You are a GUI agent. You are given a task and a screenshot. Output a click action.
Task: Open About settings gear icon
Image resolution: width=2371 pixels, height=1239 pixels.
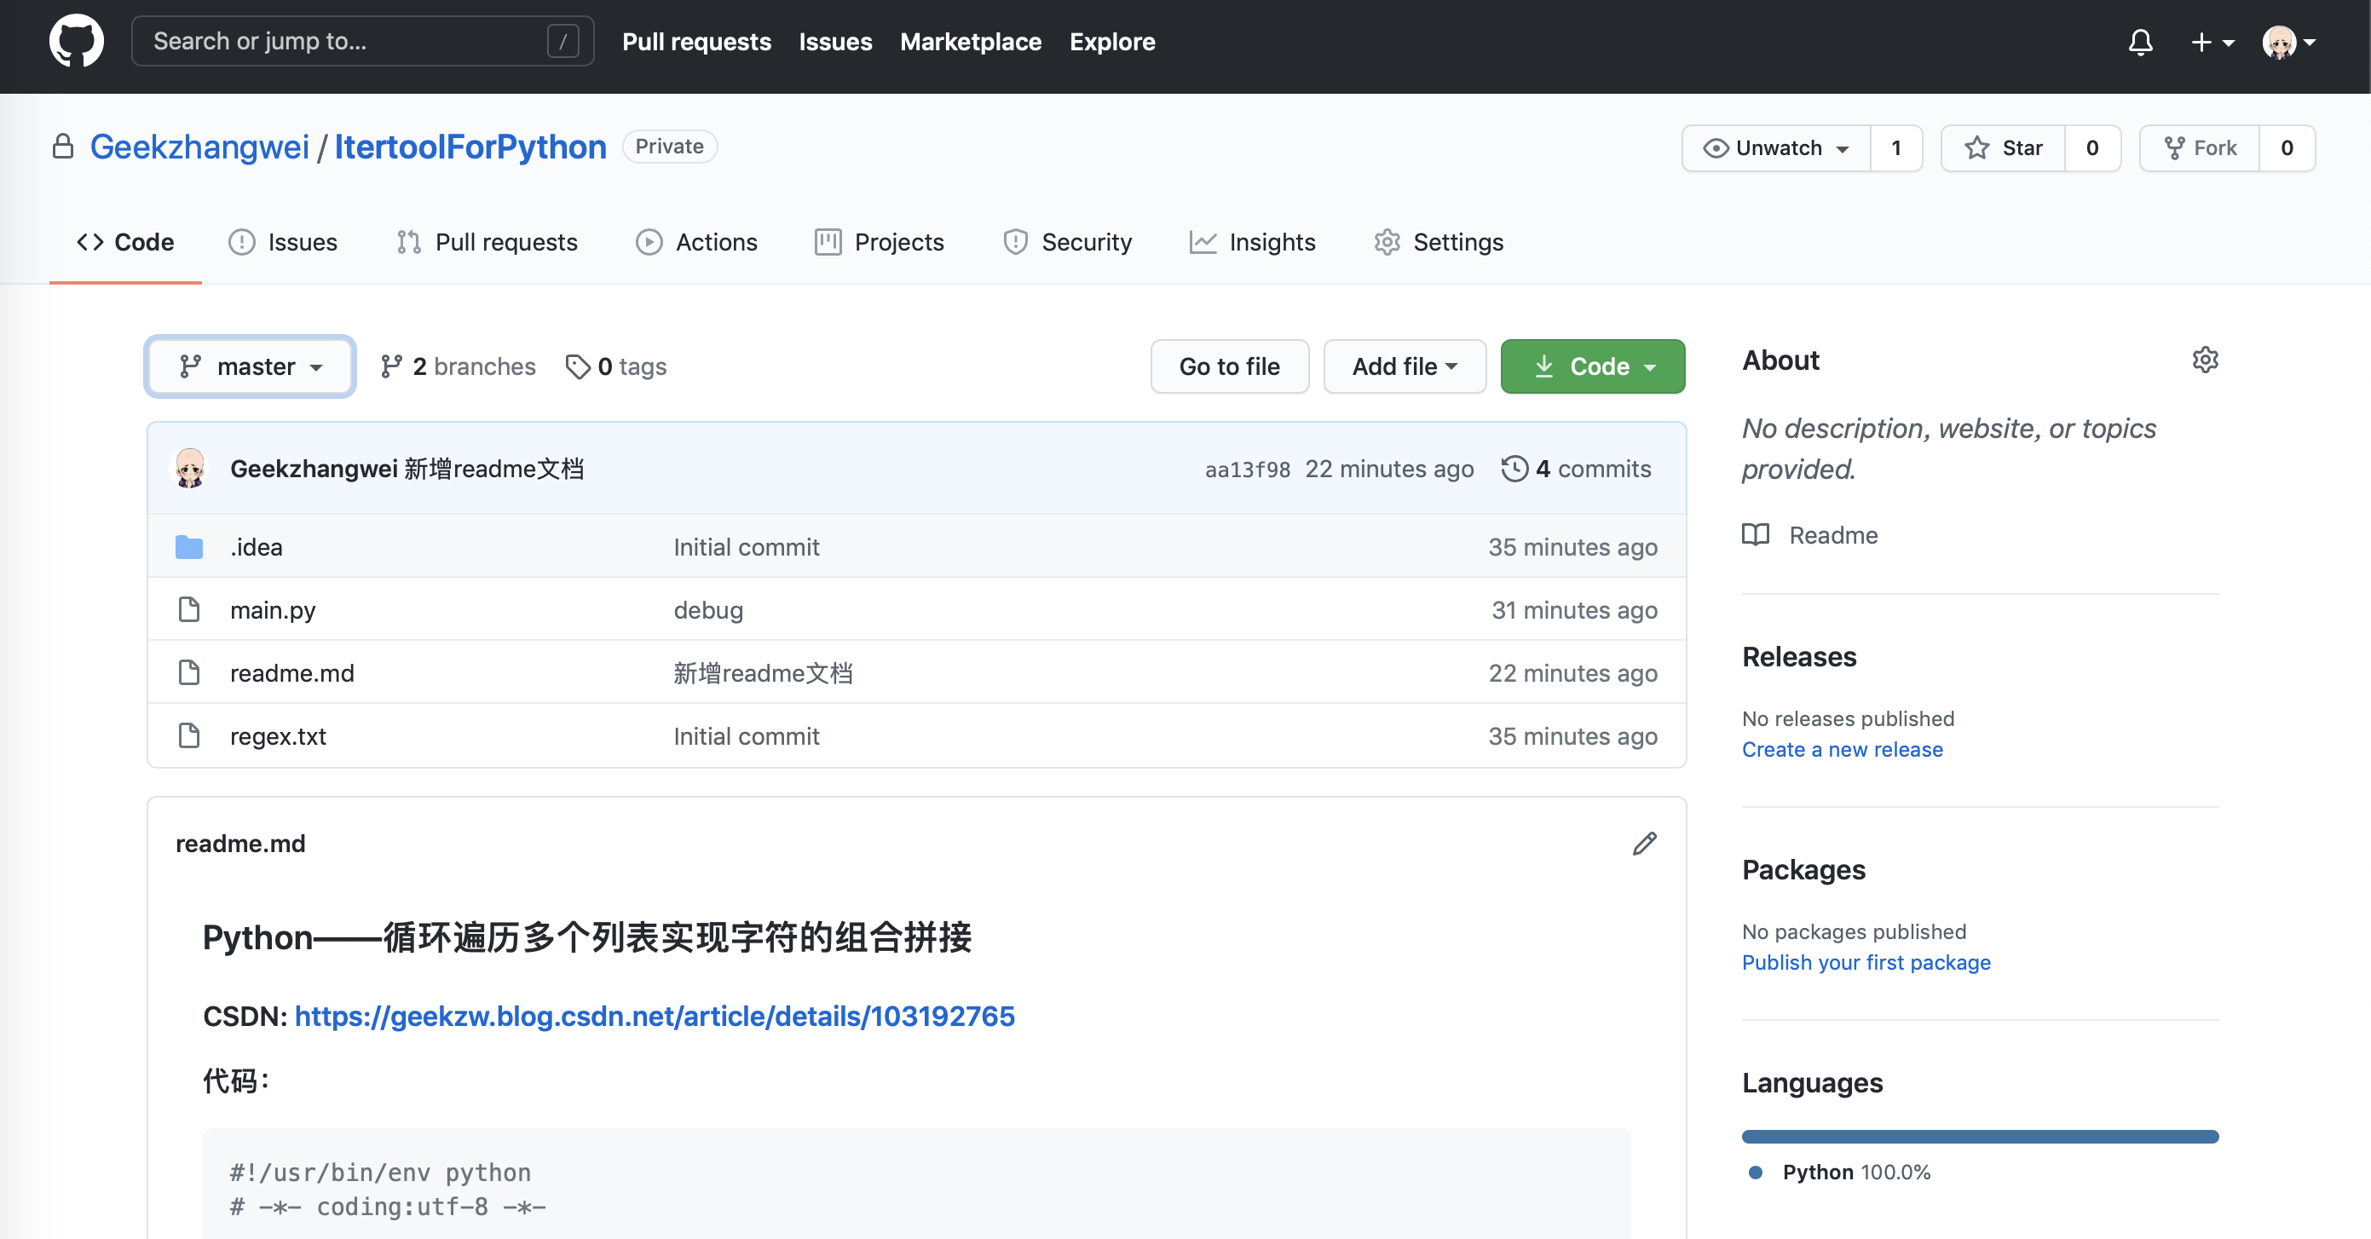[2205, 360]
